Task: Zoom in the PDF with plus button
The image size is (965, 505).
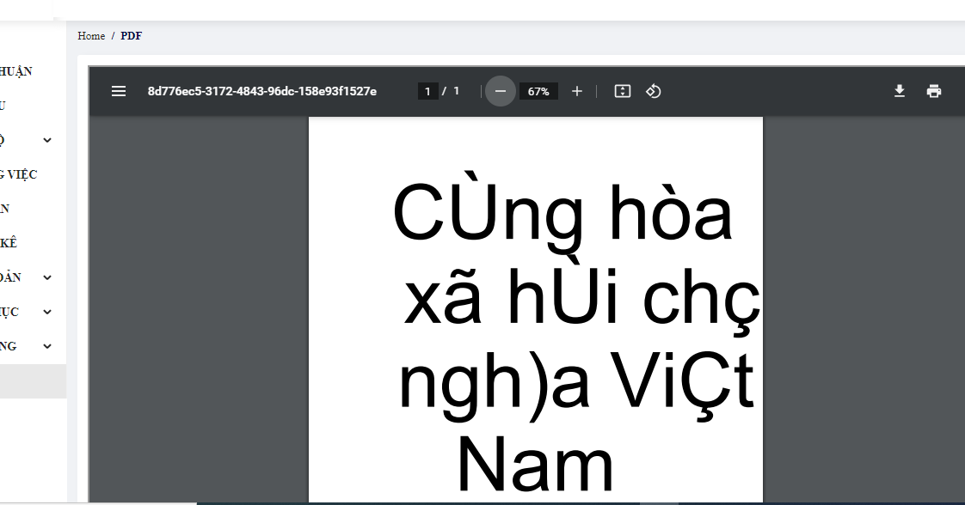Action: click(x=576, y=91)
